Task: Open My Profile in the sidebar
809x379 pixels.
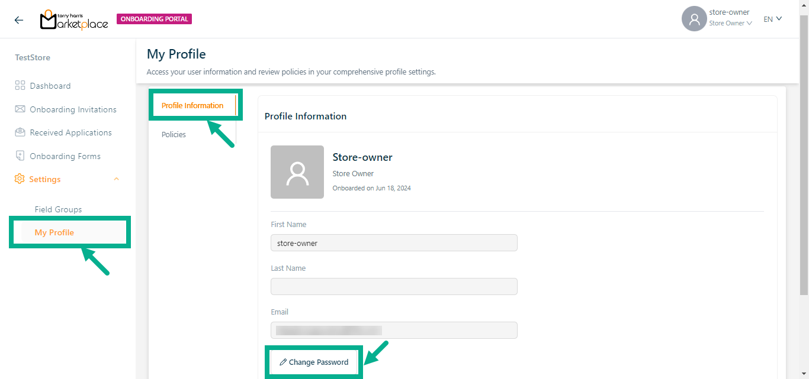Action: coord(54,232)
